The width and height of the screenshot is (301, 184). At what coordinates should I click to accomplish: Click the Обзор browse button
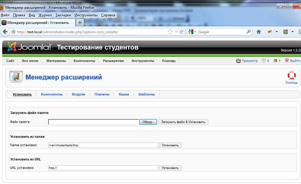click(x=148, y=122)
